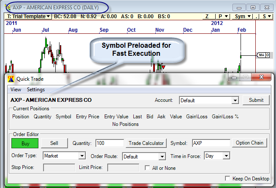
Task: Close the Quick Trade window
Action: click(261, 77)
